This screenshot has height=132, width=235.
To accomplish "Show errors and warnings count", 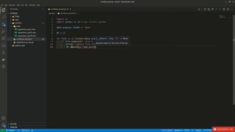I will (25, 131).
